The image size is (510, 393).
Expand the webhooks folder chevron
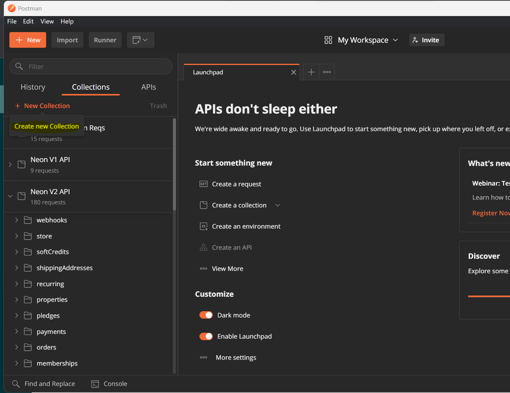pyautogui.click(x=16, y=220)
